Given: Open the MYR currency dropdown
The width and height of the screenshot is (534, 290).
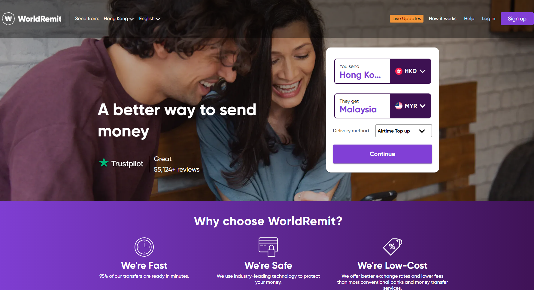Looking at the screenshot, I should [410, 106].
